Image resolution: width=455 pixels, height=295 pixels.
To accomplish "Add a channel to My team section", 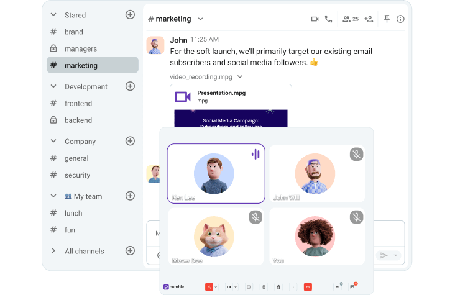I will [130, 196].
